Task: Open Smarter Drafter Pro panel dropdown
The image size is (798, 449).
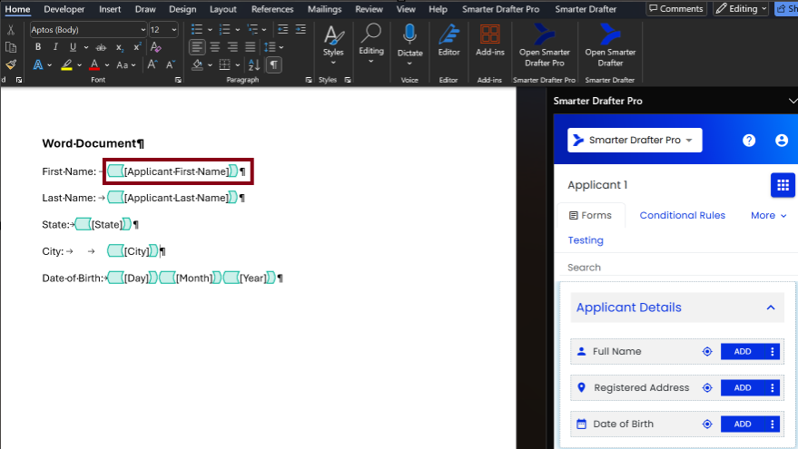Action: pos(635,141)
